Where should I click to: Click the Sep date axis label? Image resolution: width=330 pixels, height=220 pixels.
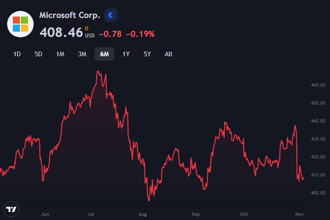point(195,214)
